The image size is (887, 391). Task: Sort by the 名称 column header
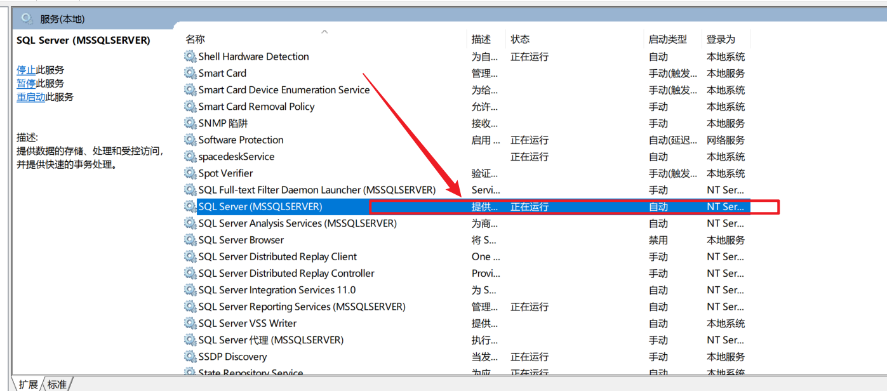pos(195,39)
